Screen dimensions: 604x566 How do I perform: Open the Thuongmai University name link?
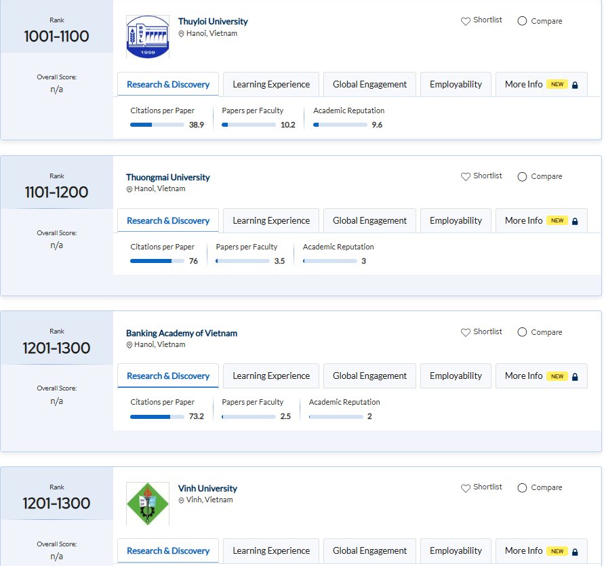[168, 178]
